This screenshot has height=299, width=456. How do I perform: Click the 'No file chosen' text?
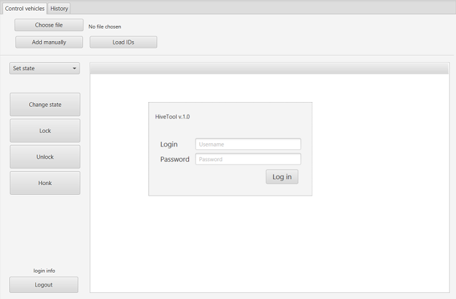(105, 27)
